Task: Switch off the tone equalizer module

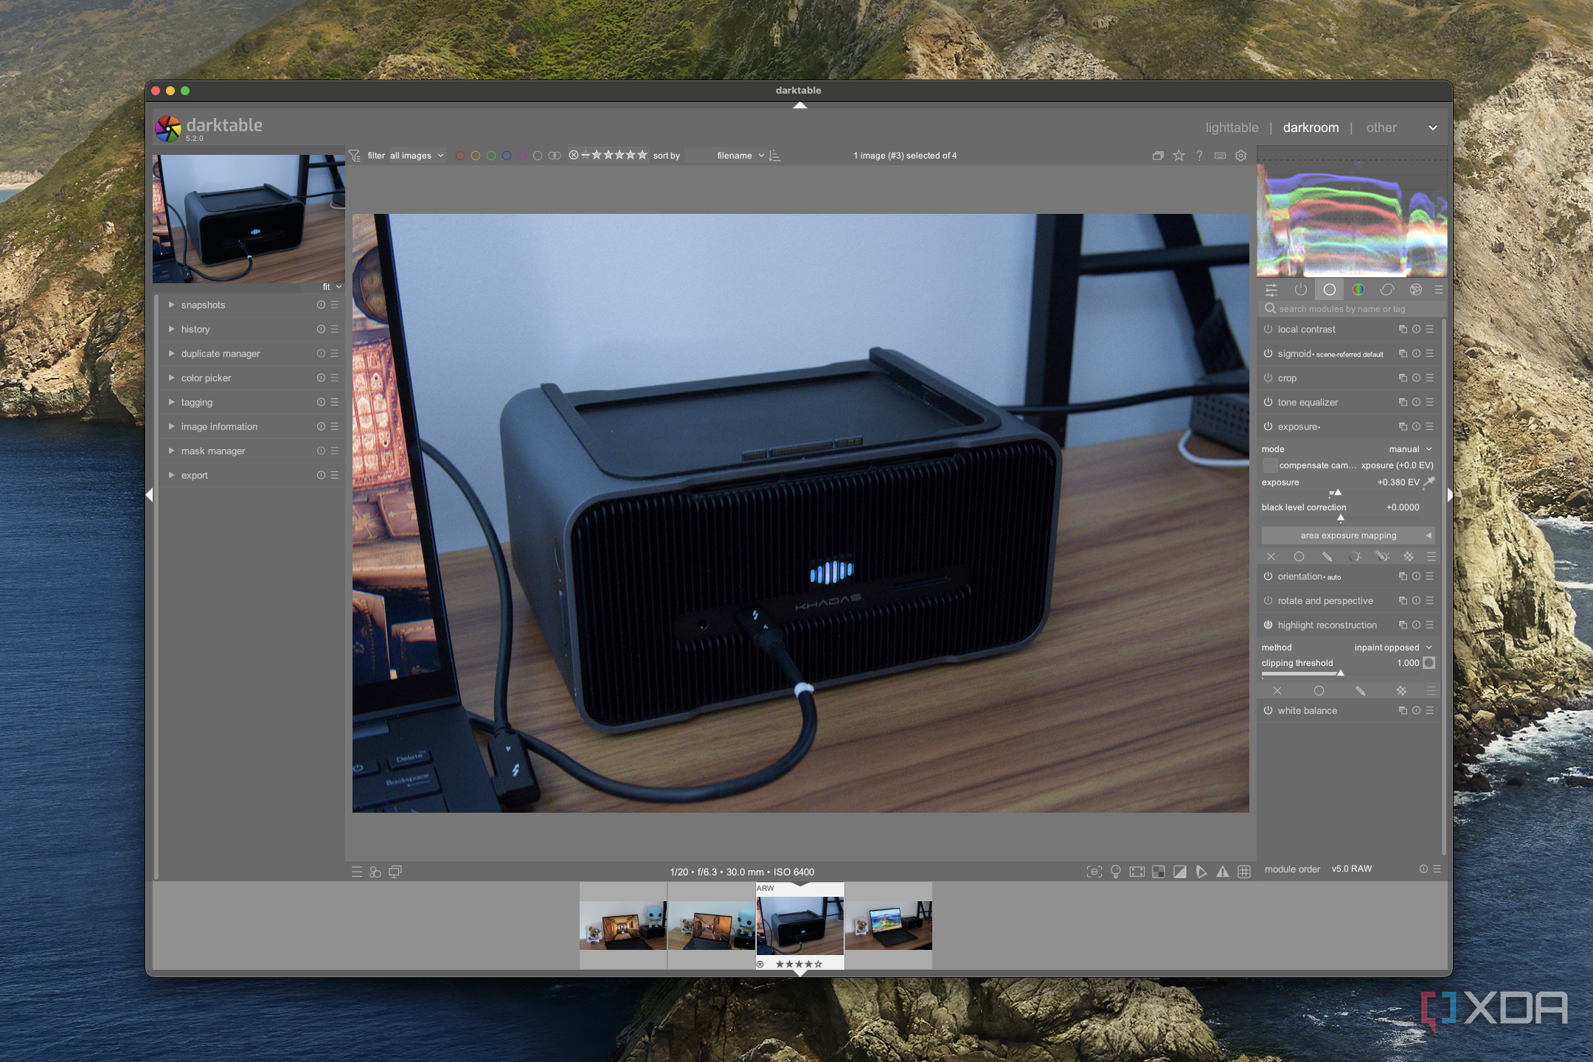Action: tap(1268, 403)
